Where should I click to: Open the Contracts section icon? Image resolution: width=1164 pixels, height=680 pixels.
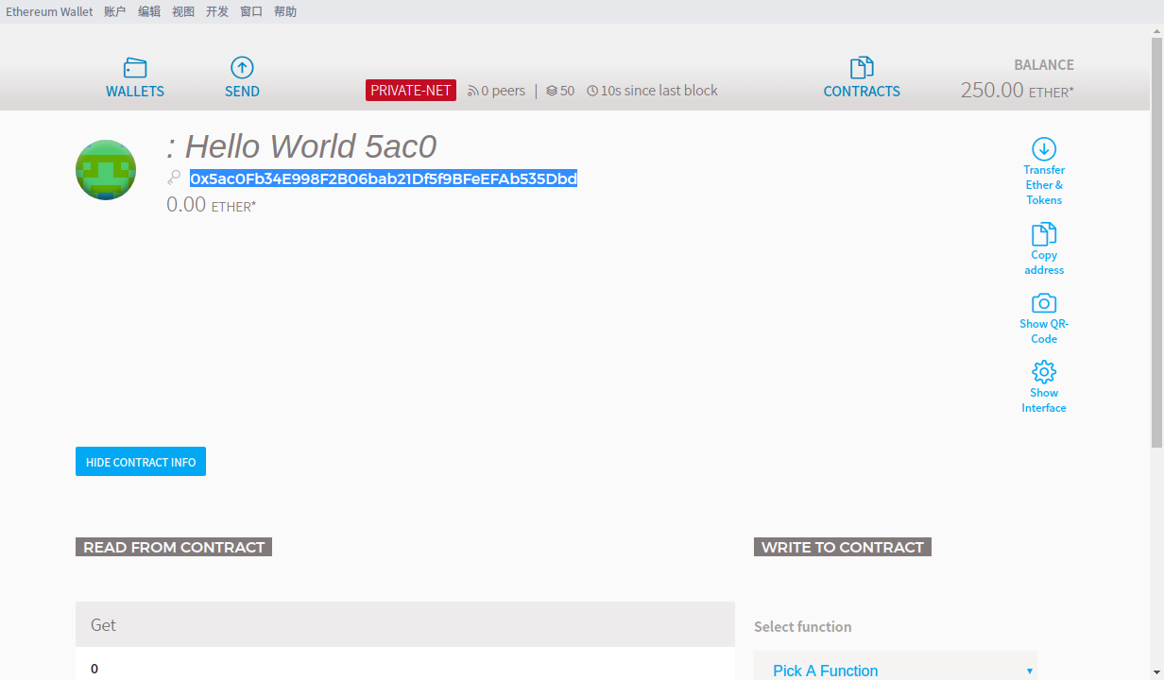[862, 68]
